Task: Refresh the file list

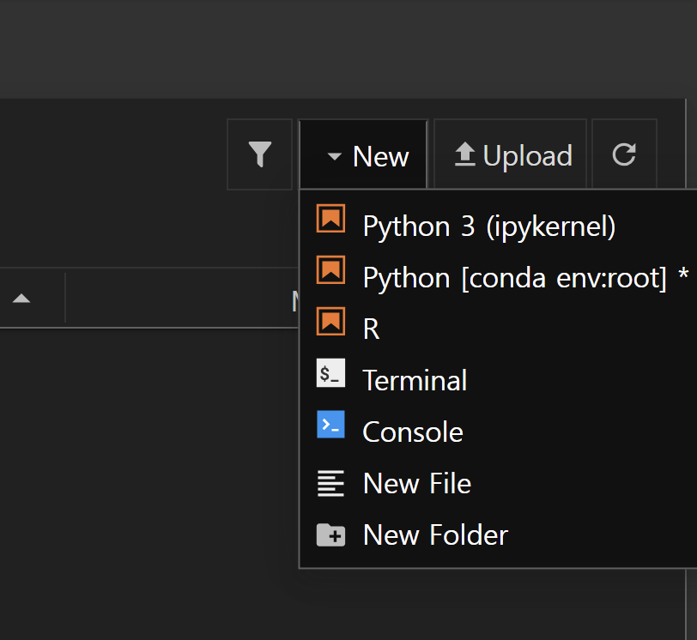Action: click(x=624, y=154)
